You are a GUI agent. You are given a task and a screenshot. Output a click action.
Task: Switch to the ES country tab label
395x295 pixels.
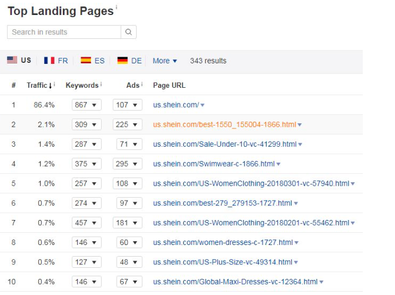[99, 61]
